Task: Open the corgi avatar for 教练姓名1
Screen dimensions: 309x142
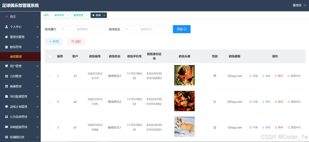Action: tap(184, 127)
